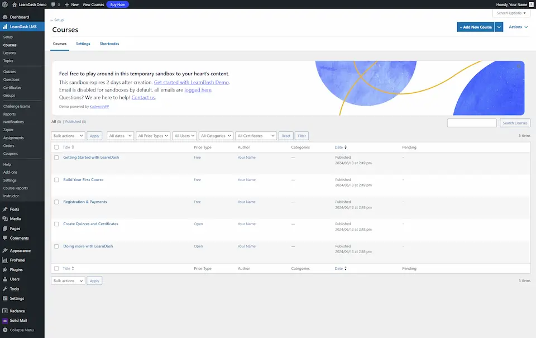Open Get started with LearnDash Demo link

pos(192,83)
